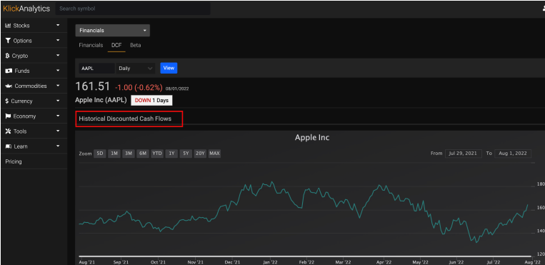Set chart zoom to YTD
Screen dimensions: 545x265
click(157, 154)
